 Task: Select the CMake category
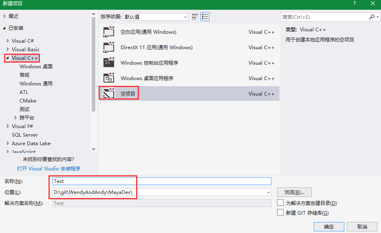pyautogui.click(x=28, y=100)
